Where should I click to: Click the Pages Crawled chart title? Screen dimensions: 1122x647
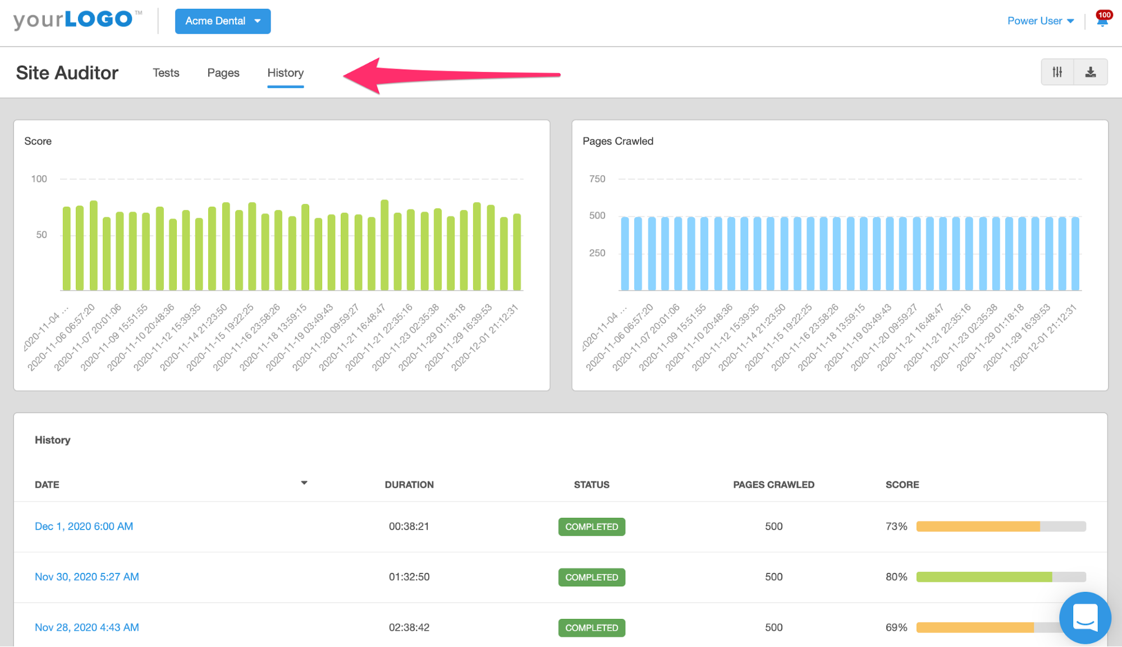(x=618, y=141)
